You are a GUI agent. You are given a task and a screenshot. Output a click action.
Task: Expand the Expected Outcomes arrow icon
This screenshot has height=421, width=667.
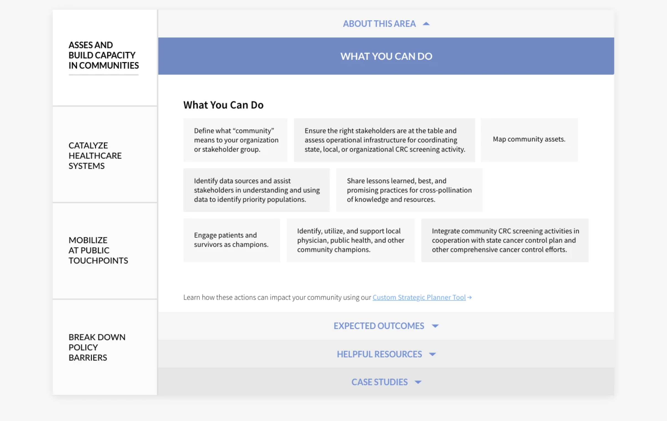tap(435, 326)
